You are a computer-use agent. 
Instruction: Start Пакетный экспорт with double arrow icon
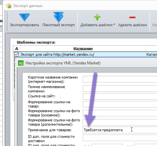tap(59, 17)
